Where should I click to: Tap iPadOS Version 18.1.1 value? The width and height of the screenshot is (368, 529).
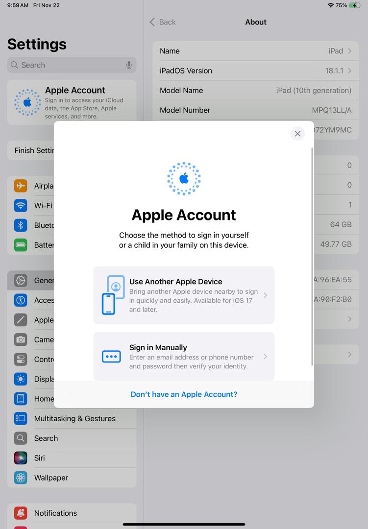pos(334,71)
